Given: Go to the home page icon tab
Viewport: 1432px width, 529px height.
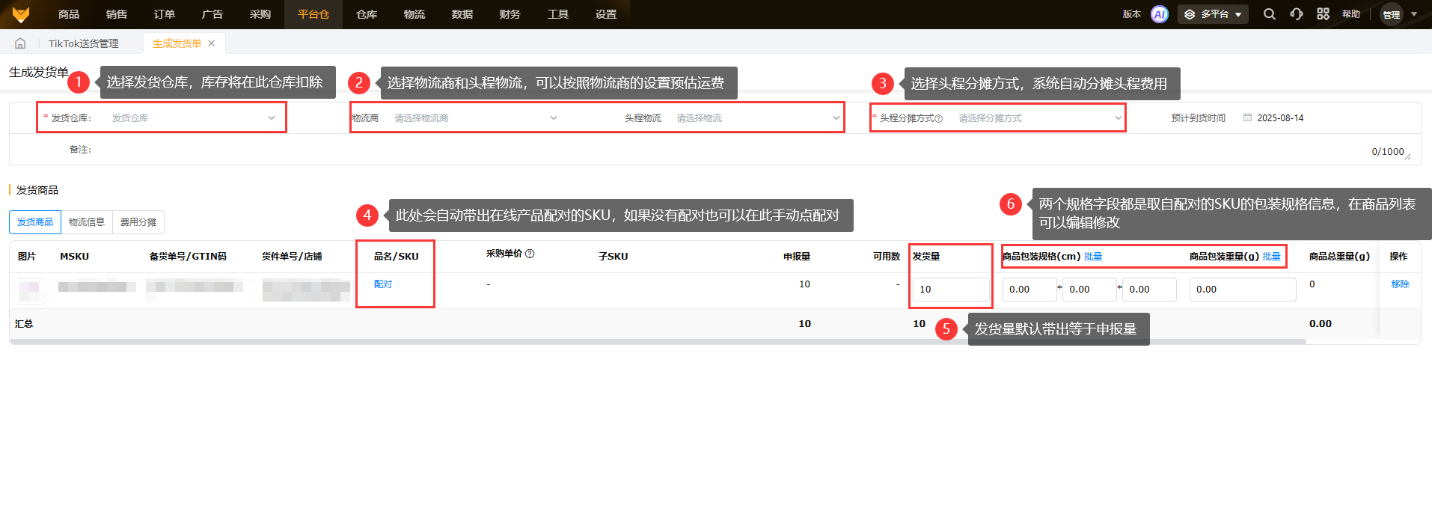Looking at the screenshot, I should click(x=20, y=43).
